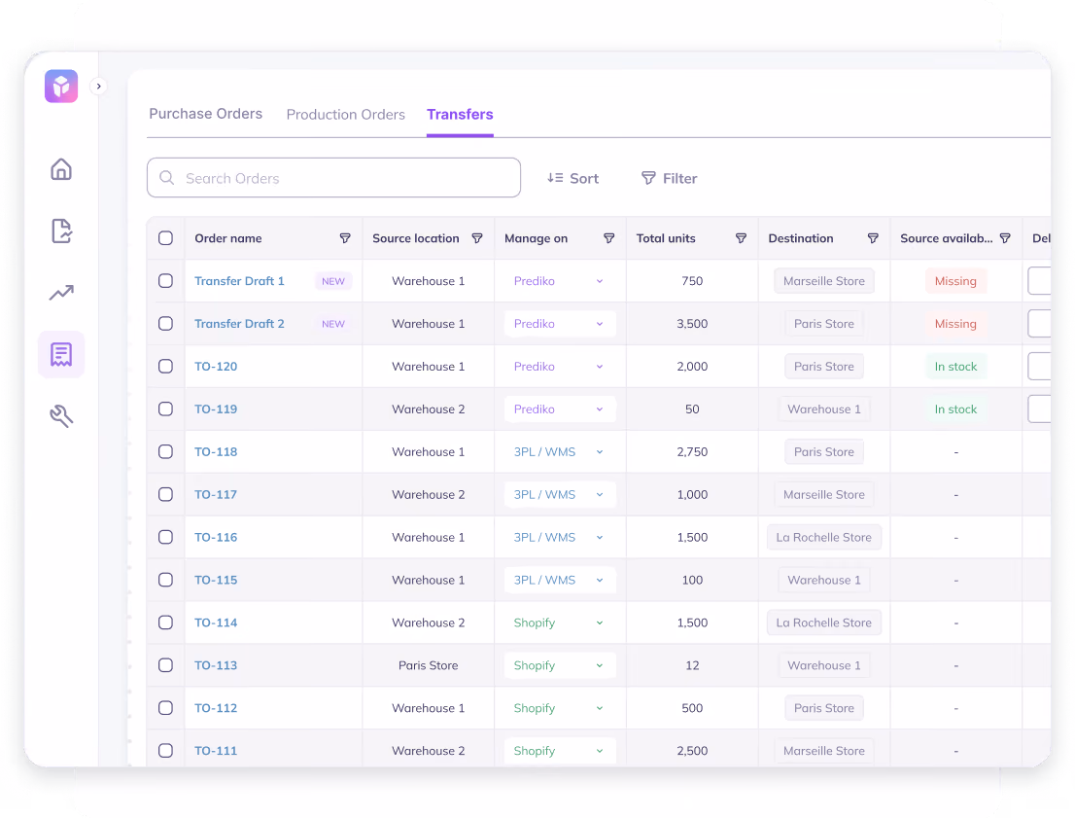Check the TO-114 row checkbox
Viewport: 1075px width, 818px height.
click(x=165, y=622)
